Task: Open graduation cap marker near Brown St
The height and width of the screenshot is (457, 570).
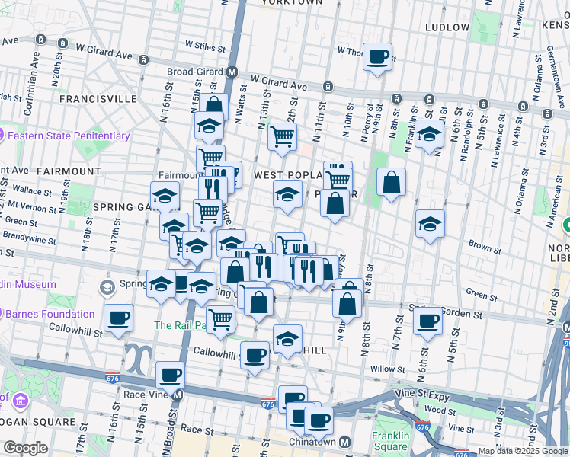Action: [x=430, y=225]
